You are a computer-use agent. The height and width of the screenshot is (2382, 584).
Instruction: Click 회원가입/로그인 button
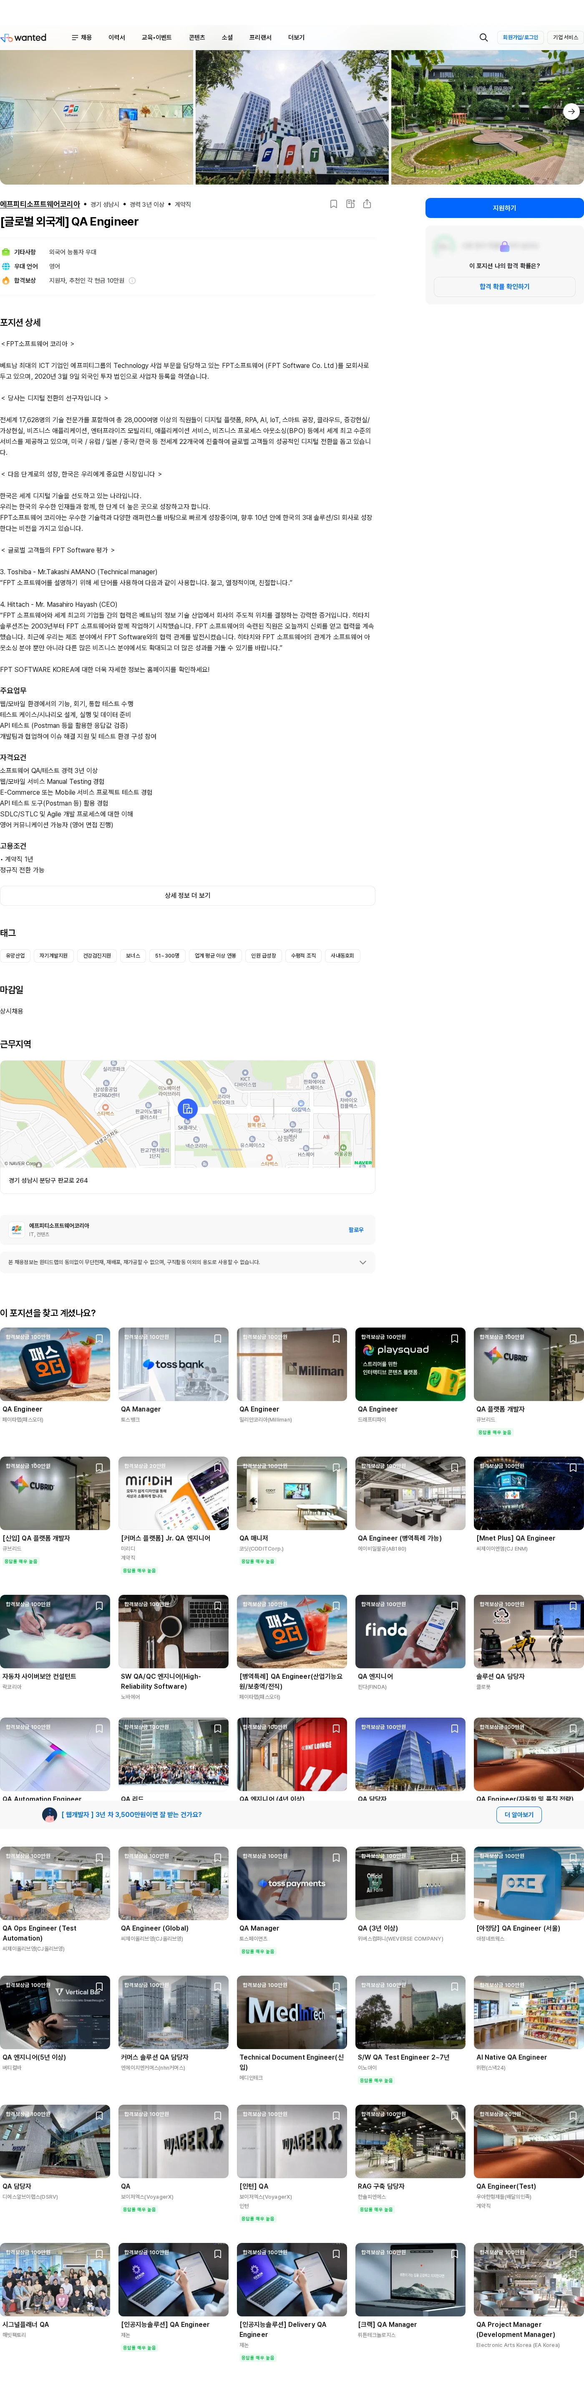[x=520, y=38]
